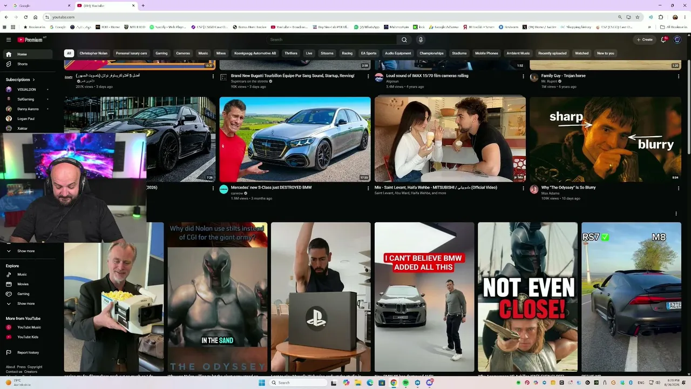Select the Recently uploaded filter chip
The height and width of the screenshot is (389, 691).
(552, 53)
